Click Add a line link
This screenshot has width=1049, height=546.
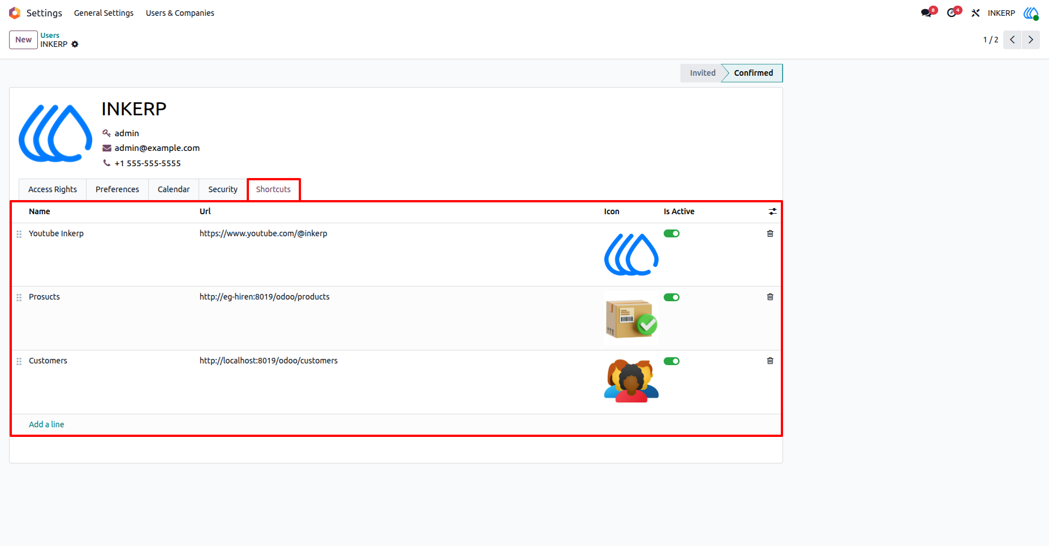(x=46, y=424)
